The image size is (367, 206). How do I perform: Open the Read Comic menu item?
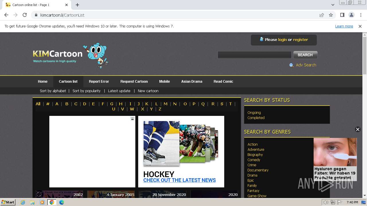coord(223,82)
